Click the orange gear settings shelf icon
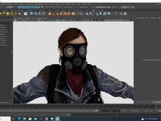Image resolution: width=161 pixels, height=121 pixels. tap(81, 14)
